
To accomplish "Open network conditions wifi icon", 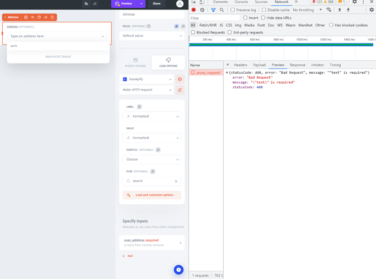I will point(328,10).
